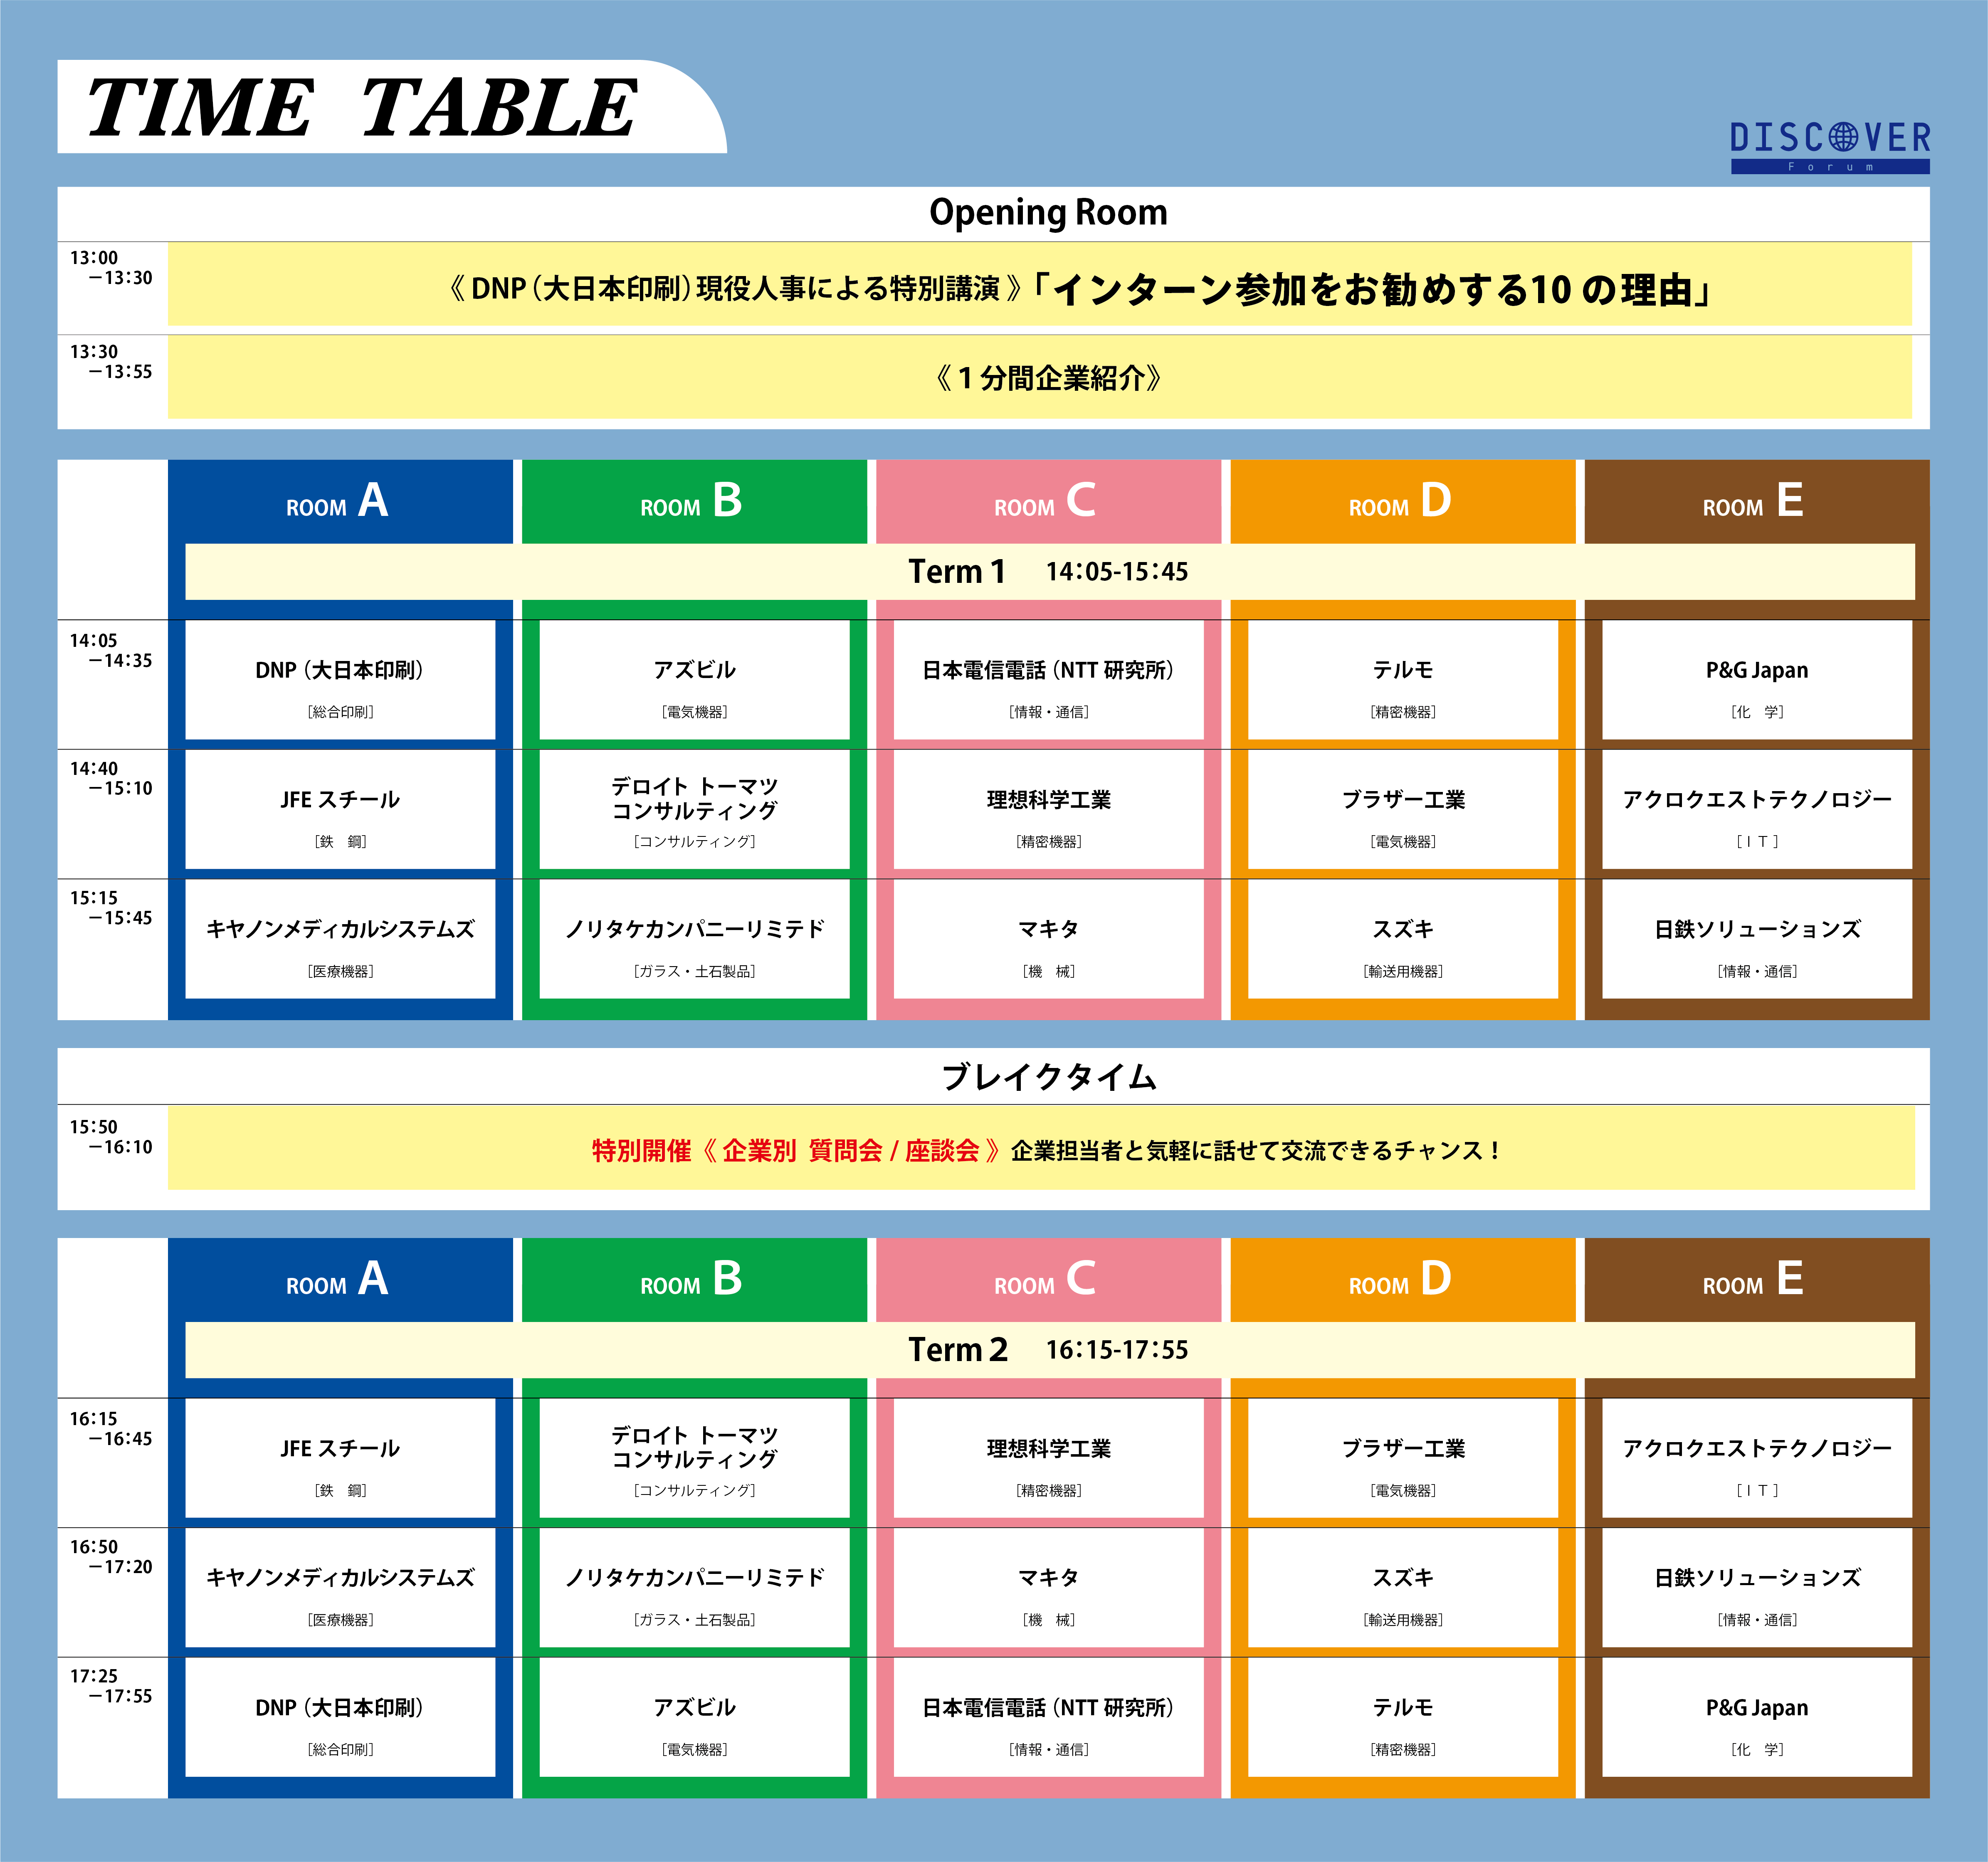Click the 13:00-13:30 time label

(111, 268)
